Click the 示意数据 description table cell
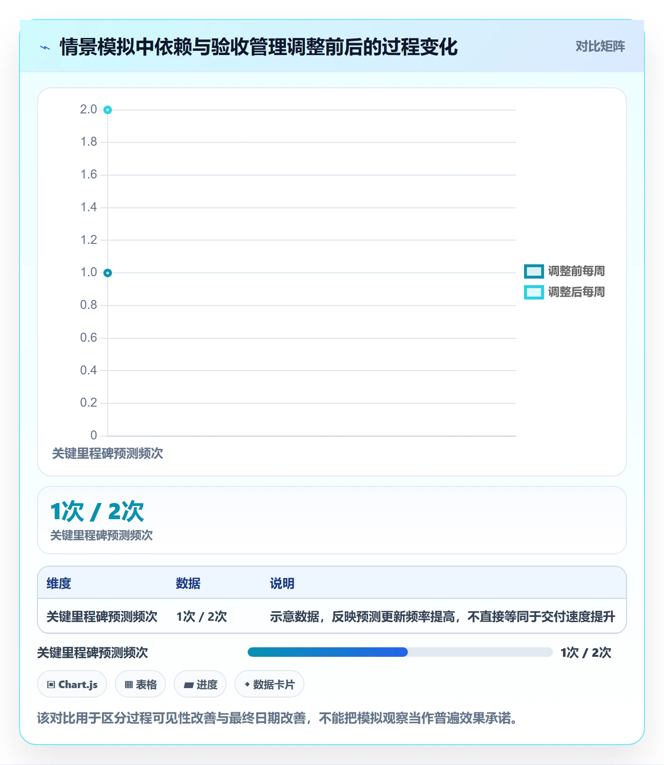Image resolution: width=664 pixels, height=765 pixels. (443, 616)
